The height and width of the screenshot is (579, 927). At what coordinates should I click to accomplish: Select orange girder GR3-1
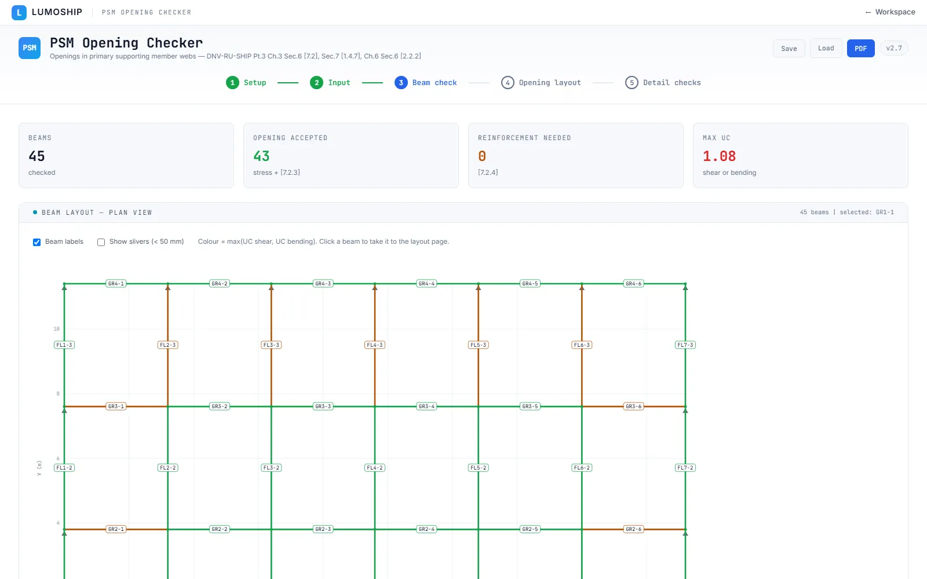(x=116, y=406)
